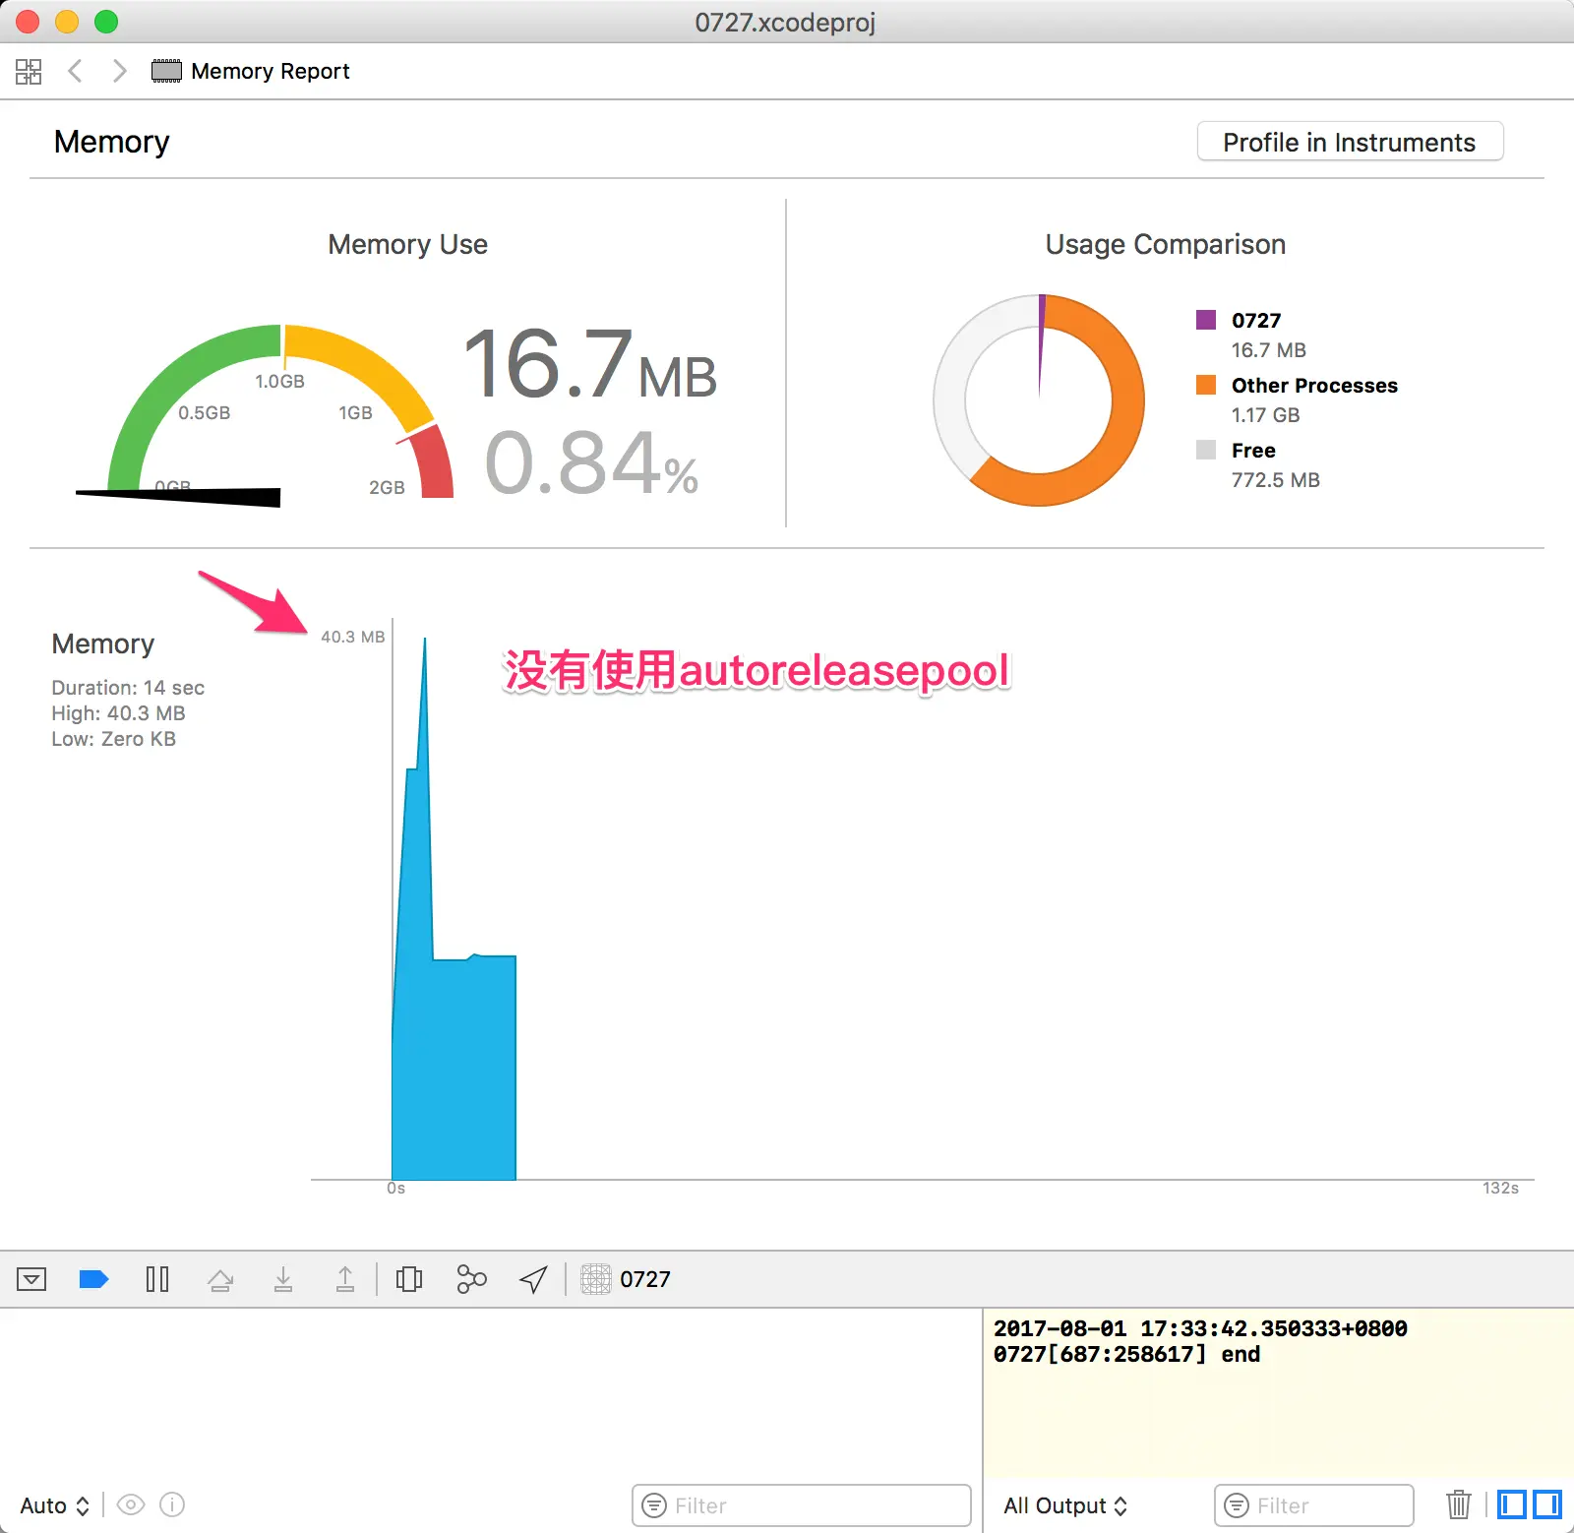Viewport: 1574px width, 1533px height.
Task: Select the 0727 process in debug bar
Action: [626, 1279]
